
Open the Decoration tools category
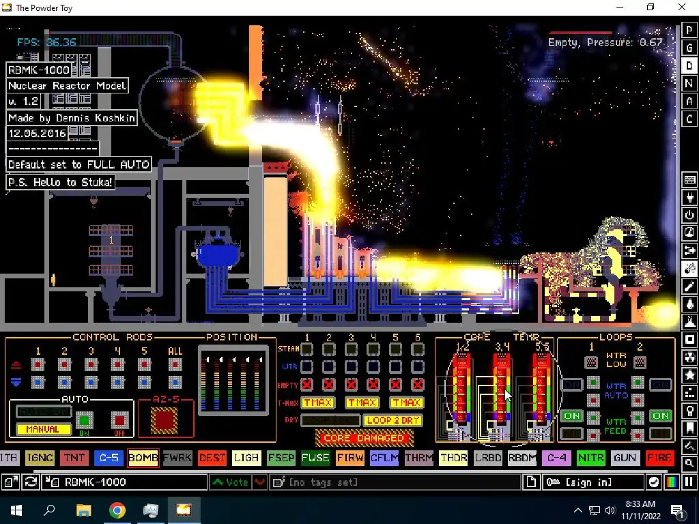(x=689, y=446)
